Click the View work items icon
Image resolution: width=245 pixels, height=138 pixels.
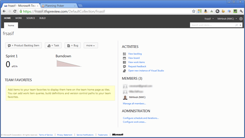(124, 62)
